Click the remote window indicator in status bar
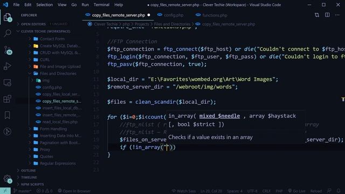This screenshot has height=194, width=345. point(5,191)
